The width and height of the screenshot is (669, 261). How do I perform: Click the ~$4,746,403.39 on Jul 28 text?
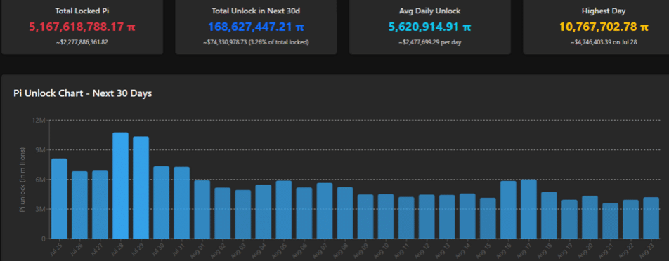pos(604,42)
